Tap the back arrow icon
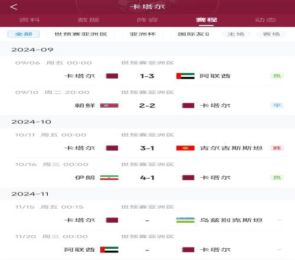Screen dimensions: 295x260 click(14, 7)
